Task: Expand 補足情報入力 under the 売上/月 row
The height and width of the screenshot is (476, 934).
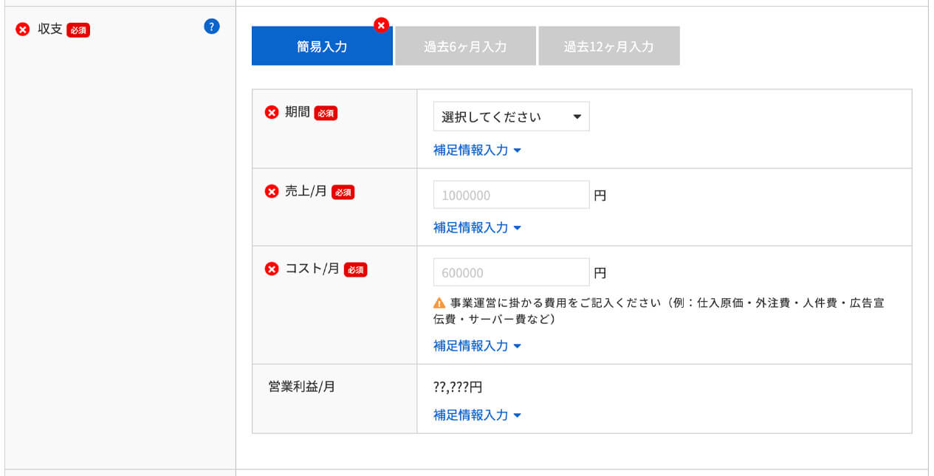Action: click(x=477, y=227)
